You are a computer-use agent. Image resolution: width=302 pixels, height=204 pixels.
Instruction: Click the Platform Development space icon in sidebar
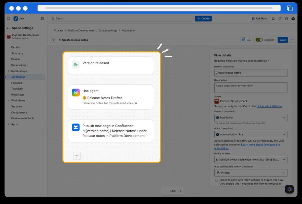(x=9, y=37)
